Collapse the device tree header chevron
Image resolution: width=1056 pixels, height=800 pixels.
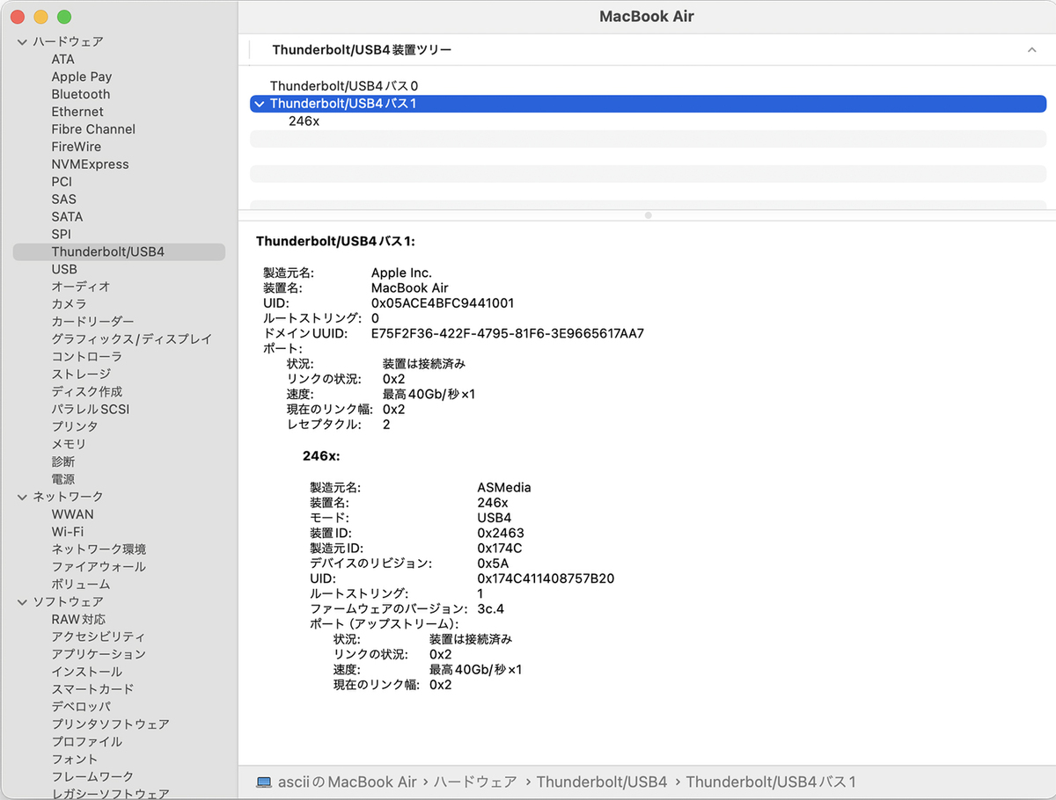pyautogui.click(x=1031, y=50)
